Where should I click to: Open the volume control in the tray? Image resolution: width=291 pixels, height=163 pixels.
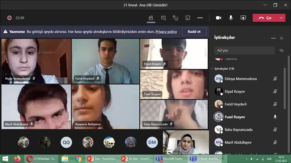(x=252, y=159)
